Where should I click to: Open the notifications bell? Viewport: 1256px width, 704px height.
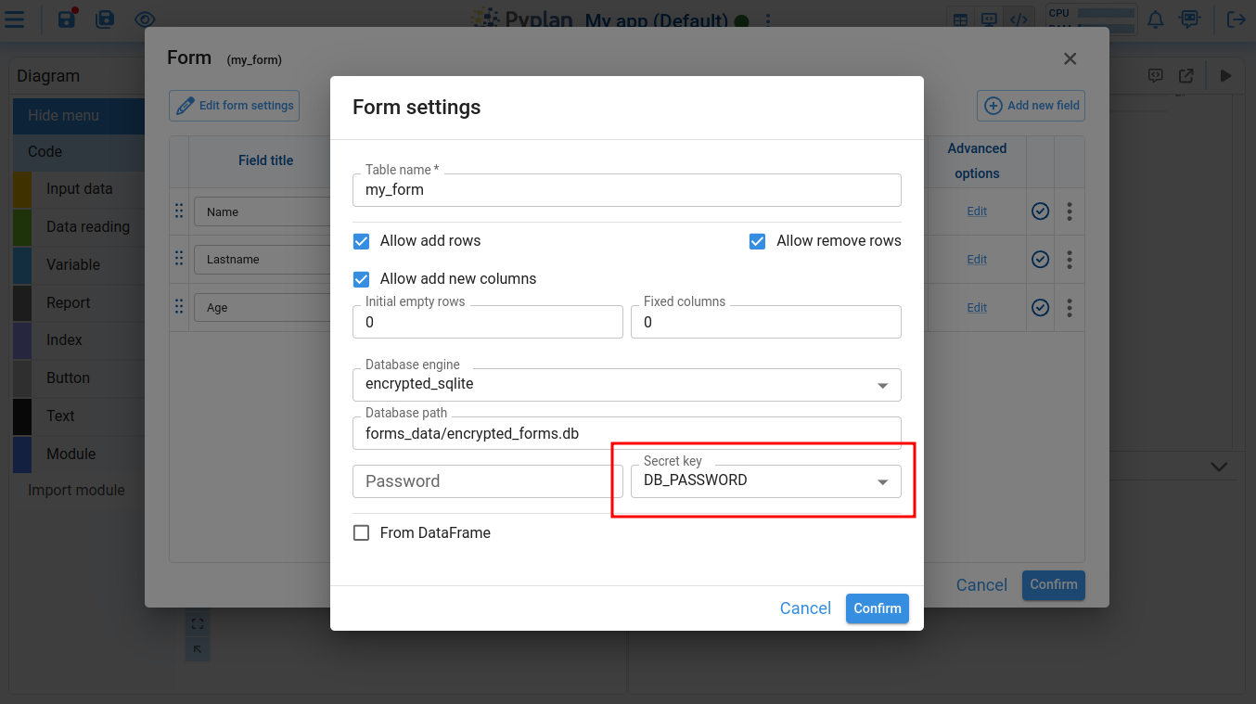tap(1155, 19)
